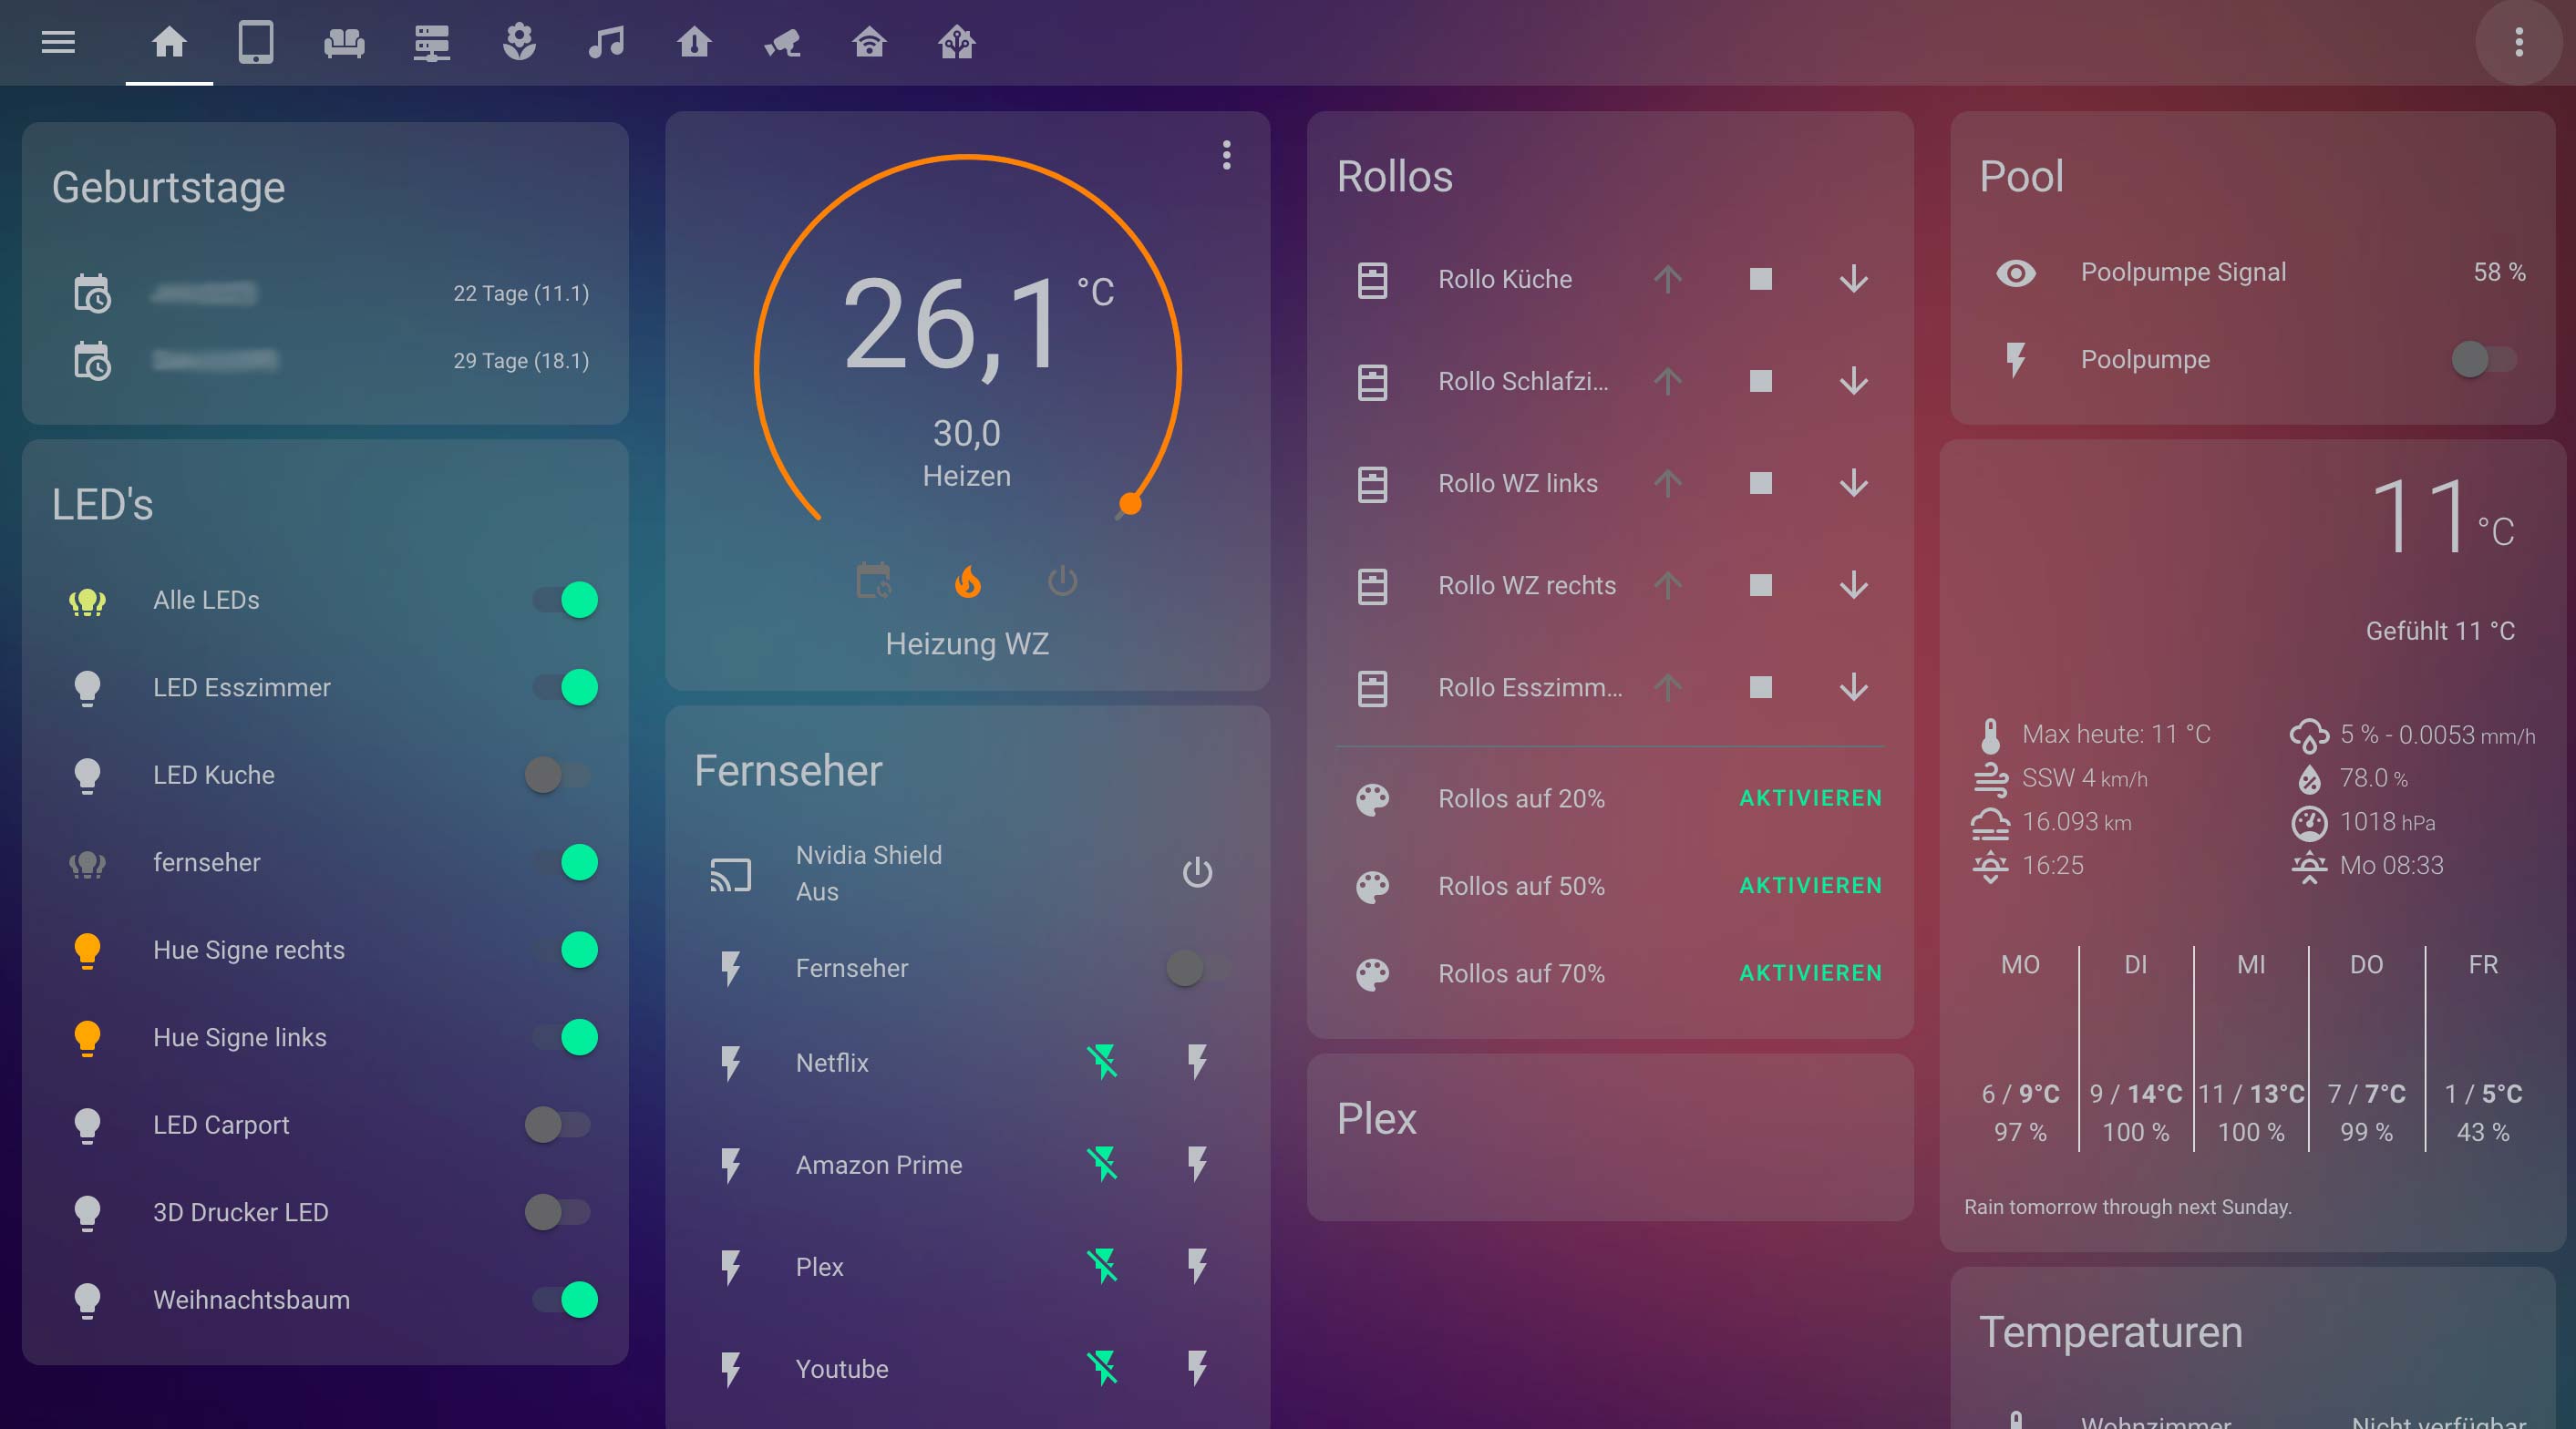Toggle the LED Kuche switch on
2576x1429 pixels.
point(559,775)
